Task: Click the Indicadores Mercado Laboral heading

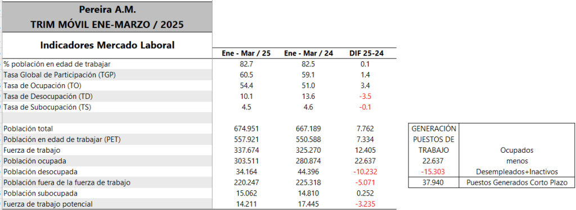Action: pyautogui.click(x=107, y=45)
